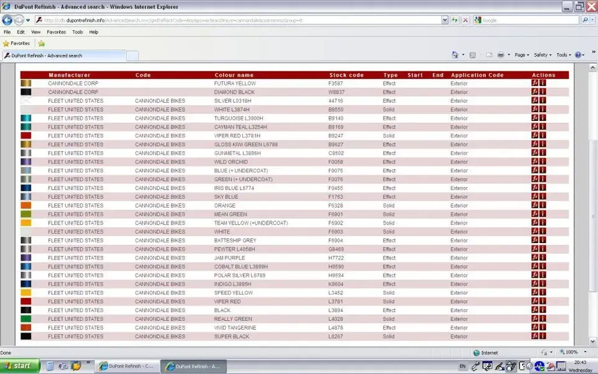Click the Google search magnifier button
The height and width of the screenshot is (374, 598).
586,20
